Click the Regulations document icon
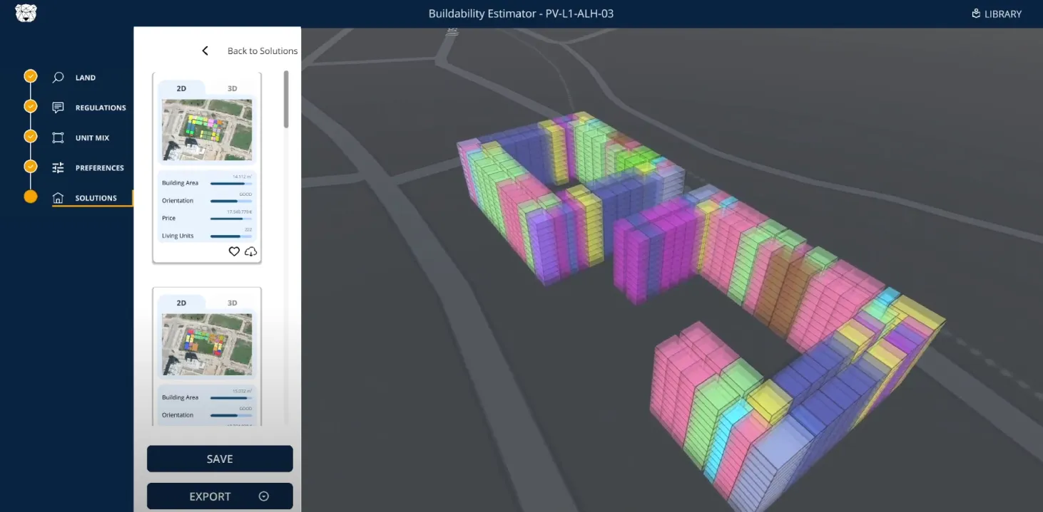This screenshot has width=1043, height=512. 58,108
